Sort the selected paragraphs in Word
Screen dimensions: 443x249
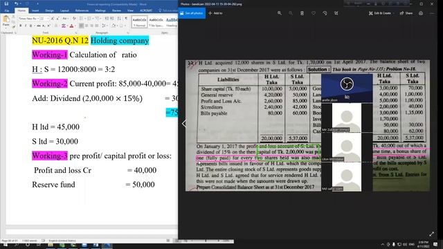click(x=119, y=19)
